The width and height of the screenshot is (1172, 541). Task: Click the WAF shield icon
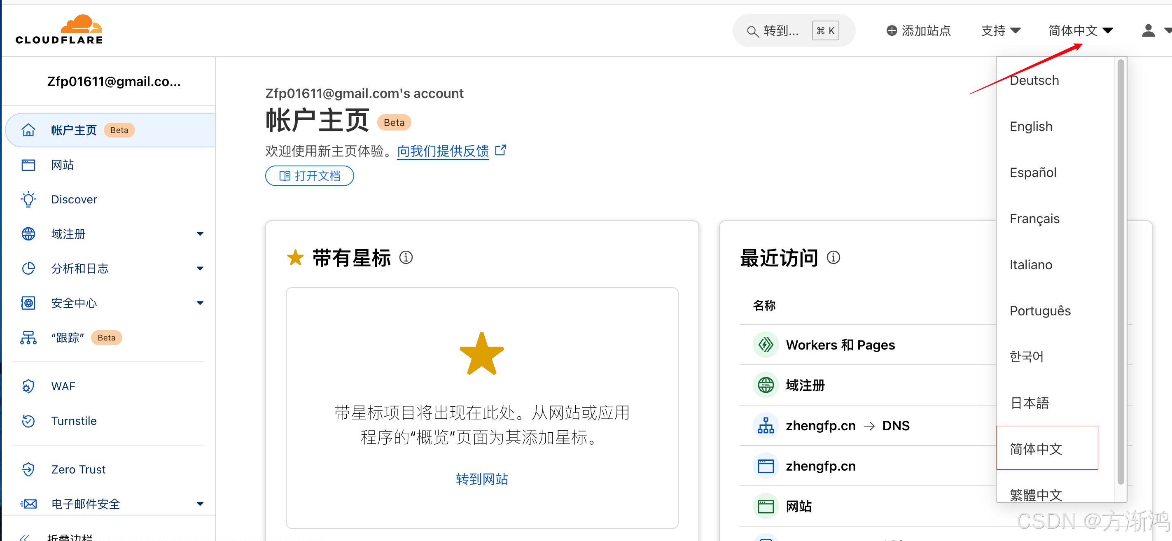point(28,386)
